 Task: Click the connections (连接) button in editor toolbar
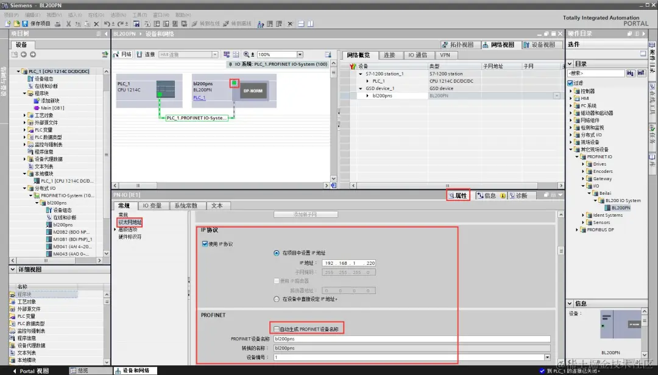click(146, 55)
